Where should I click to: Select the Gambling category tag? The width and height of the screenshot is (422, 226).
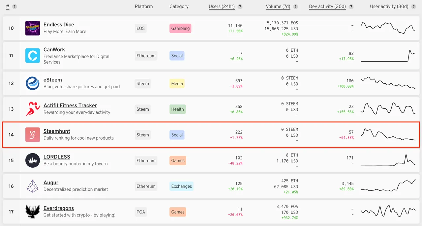tap(180, 28)
